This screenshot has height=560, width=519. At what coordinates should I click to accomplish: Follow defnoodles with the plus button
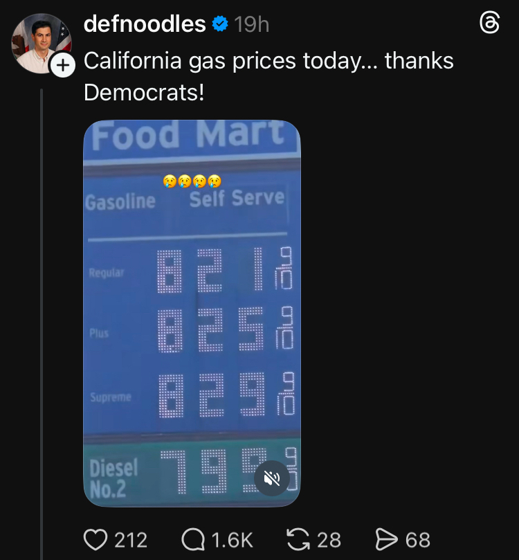tap(63, 65)
